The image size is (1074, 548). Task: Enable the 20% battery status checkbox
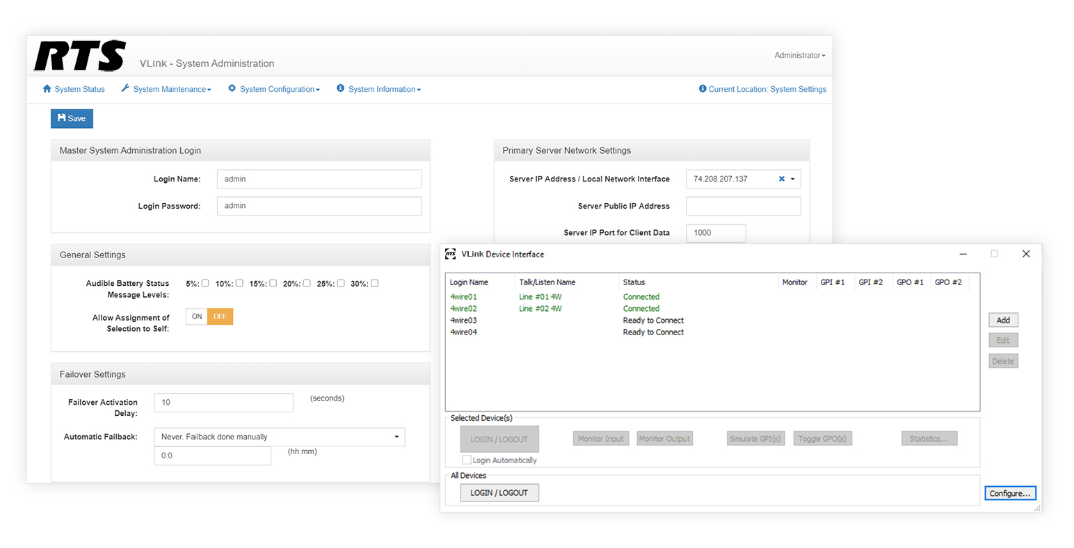(307, 283)
